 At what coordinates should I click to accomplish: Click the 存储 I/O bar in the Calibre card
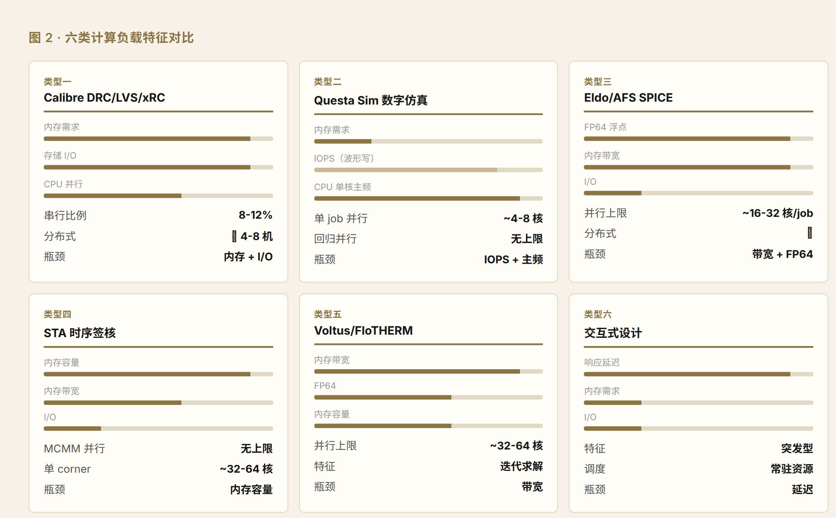pos(158,167)
